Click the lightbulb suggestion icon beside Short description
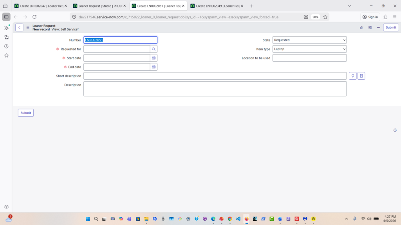401x225 pixels. 352,76
